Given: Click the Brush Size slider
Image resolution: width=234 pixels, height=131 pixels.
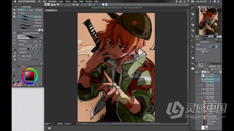Looking at the screenshot, I should 27,42.
